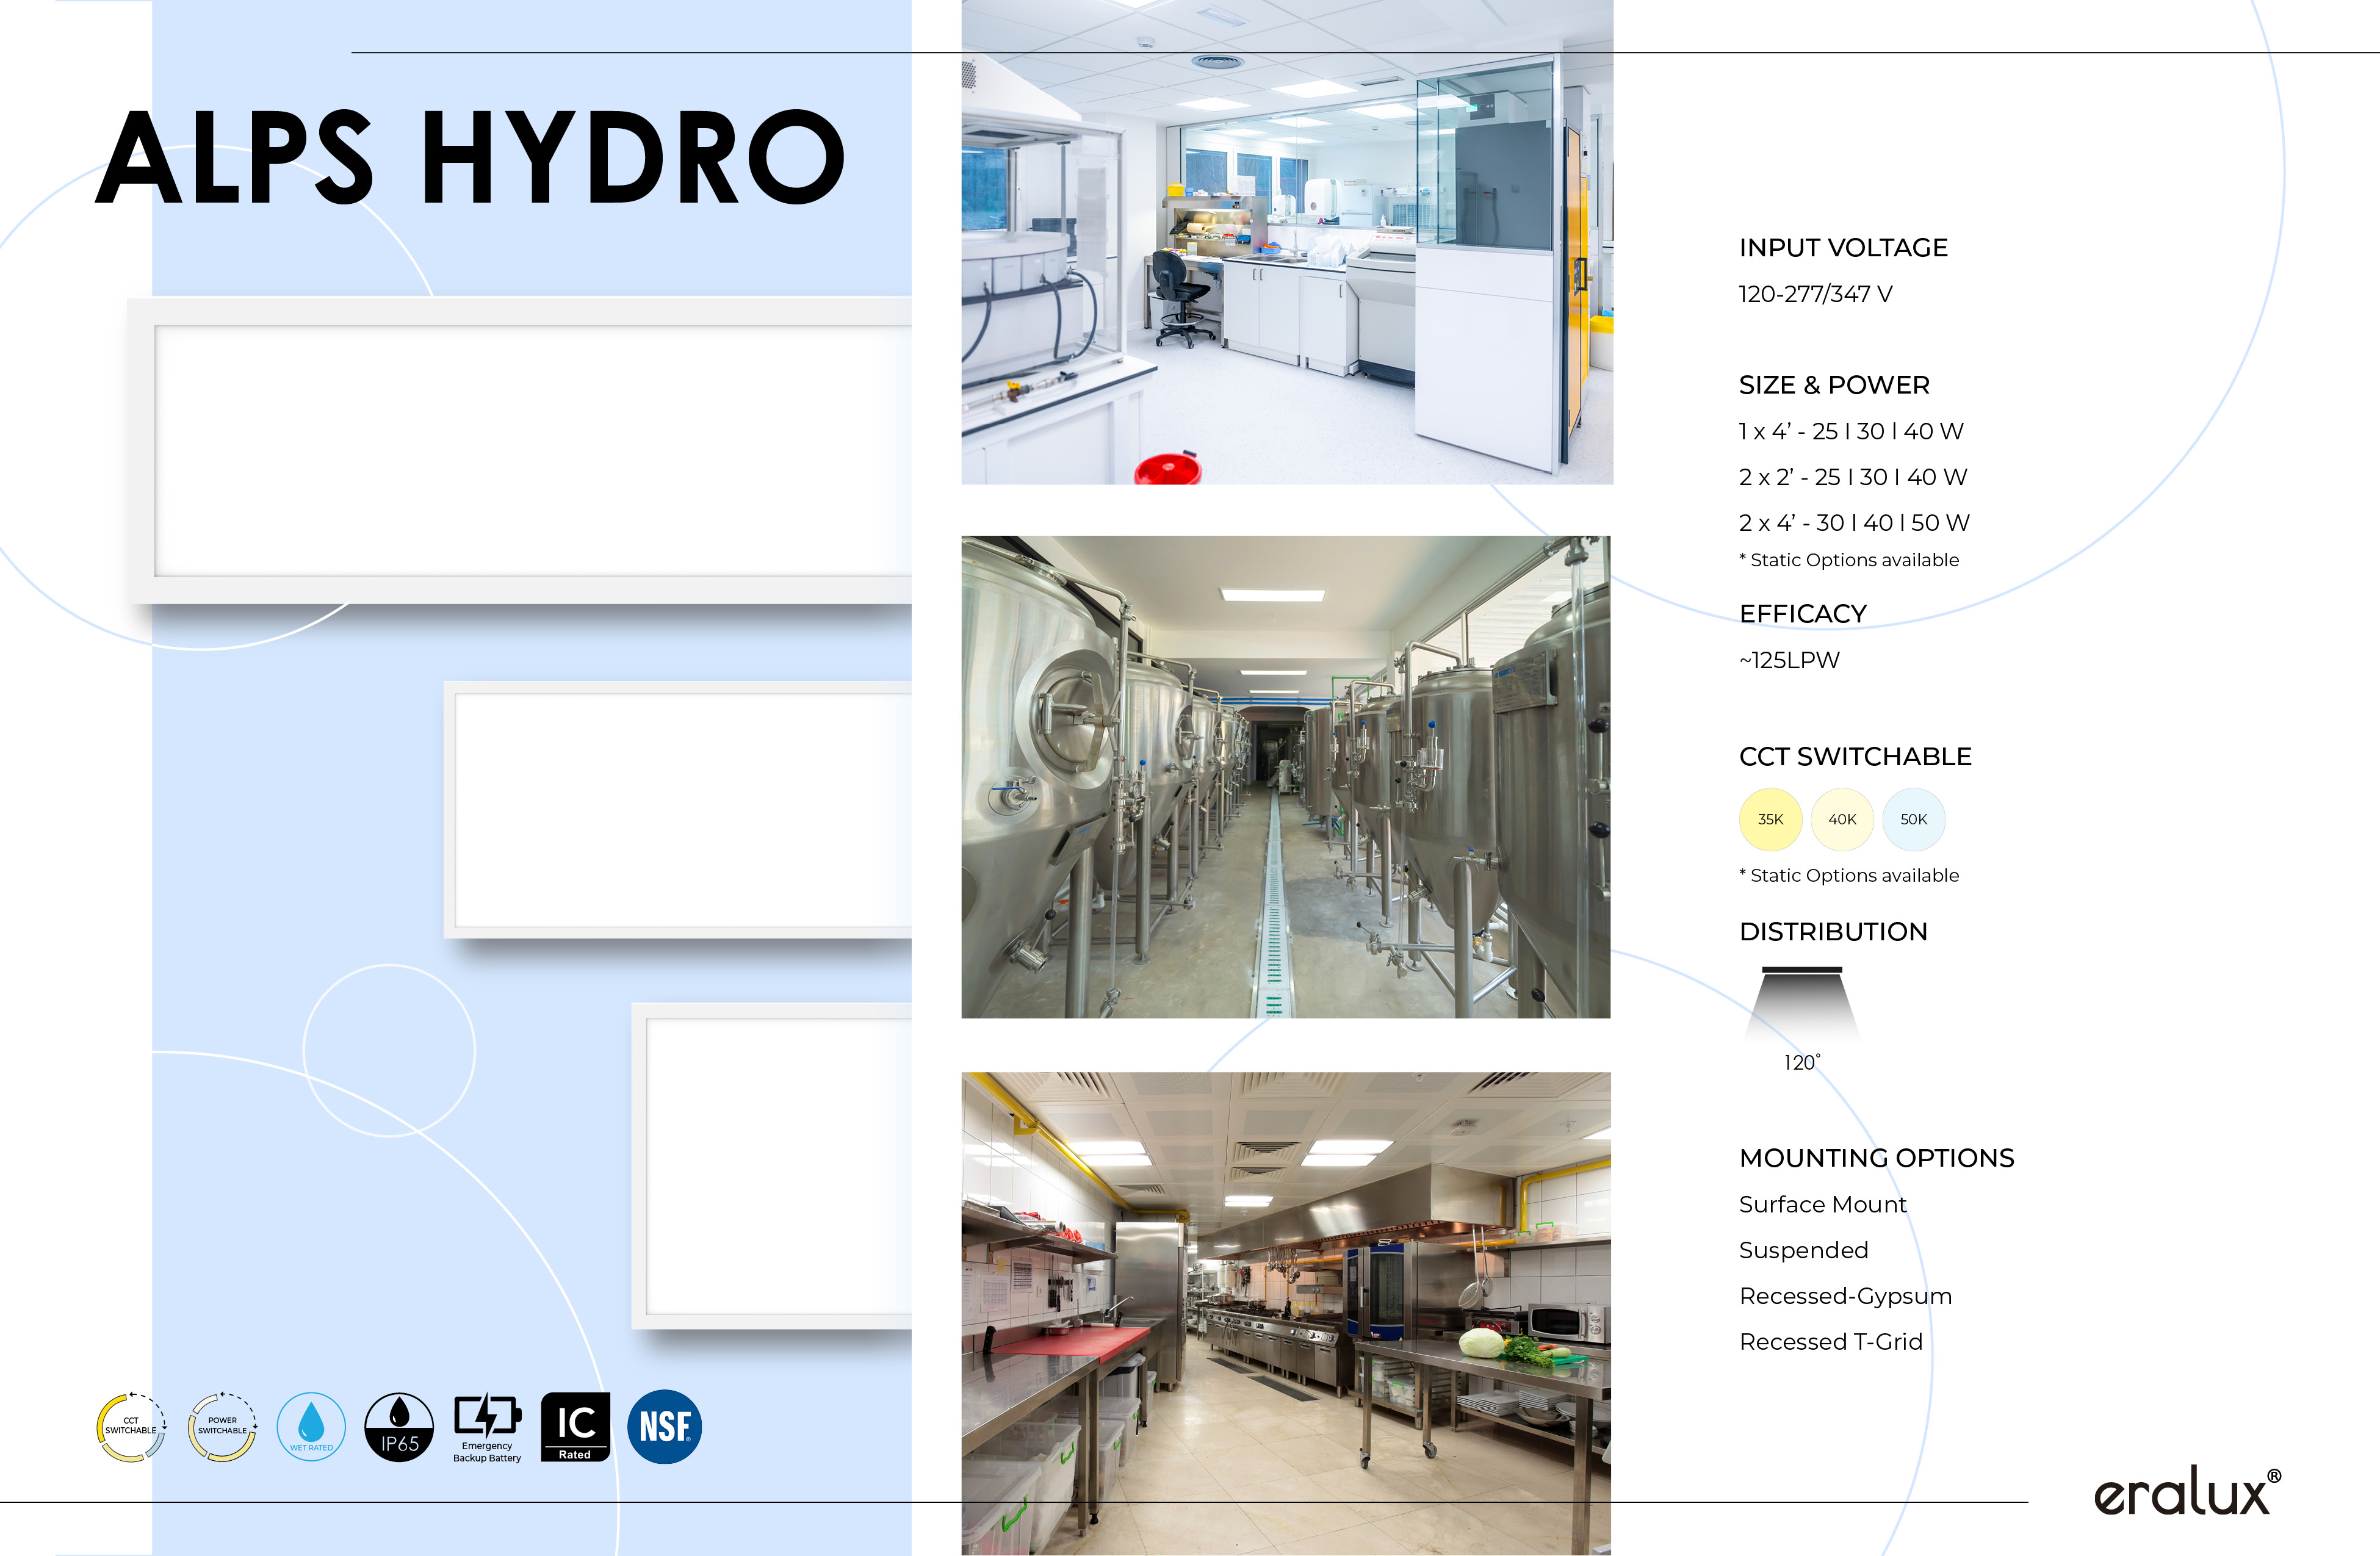The width and height of the screenshot is (2380, 1556).
Task: Select the IC Rated badge
Action: (575, 1427)
